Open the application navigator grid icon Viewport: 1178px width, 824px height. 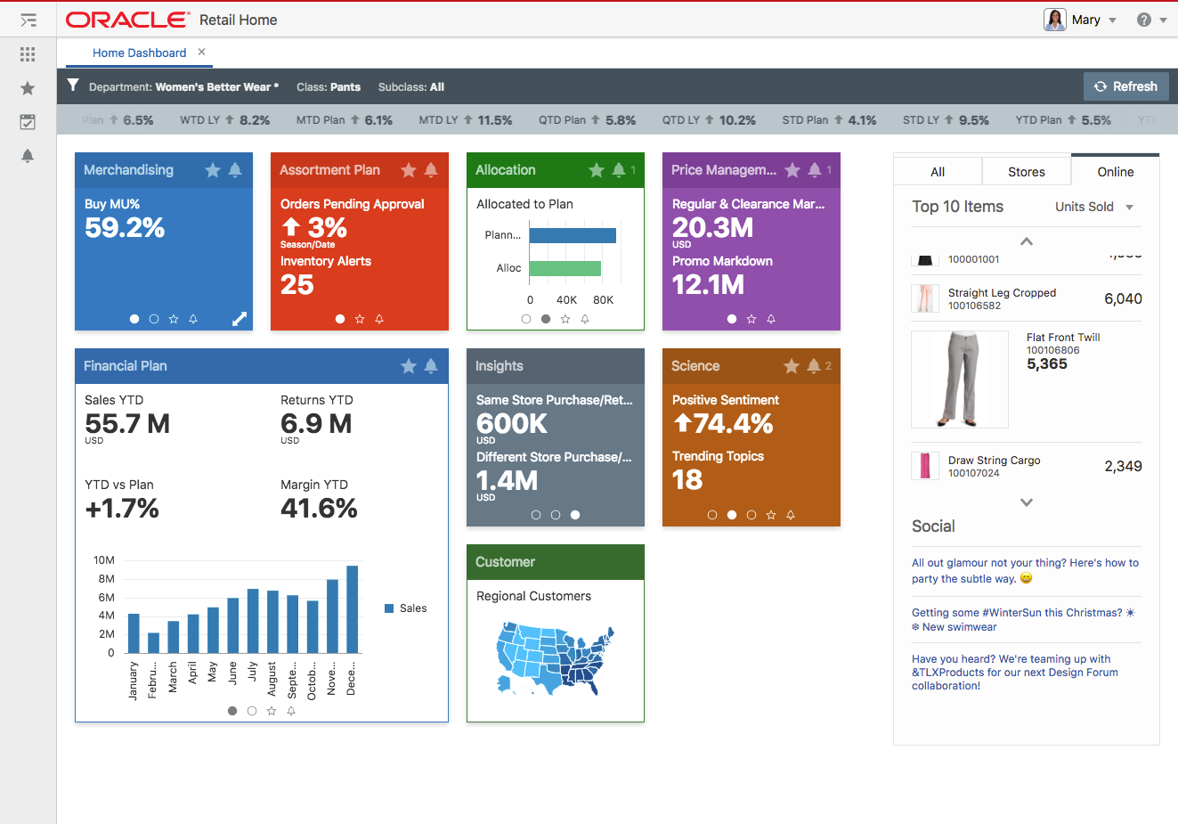coord(27,53)
